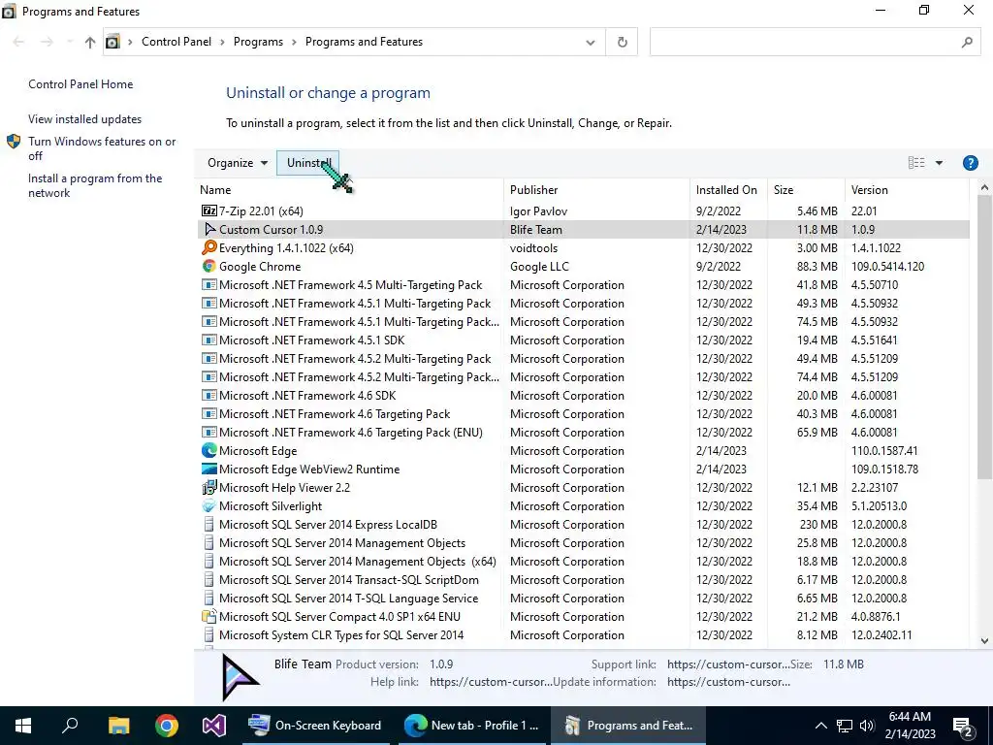Open Install a program from the network
The height and width of the screenshot is (745, 993).
tap(95, 185)
